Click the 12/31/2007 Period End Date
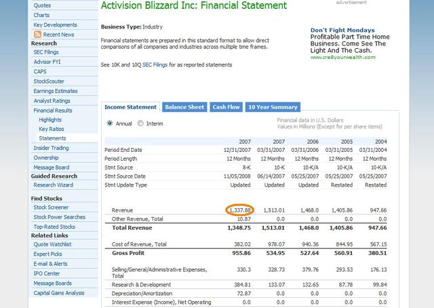Image resolution: width=434 pixels, height=308 pixels. point(237,150)
